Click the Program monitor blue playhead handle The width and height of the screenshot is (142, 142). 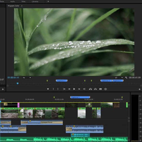pos(18,83)
